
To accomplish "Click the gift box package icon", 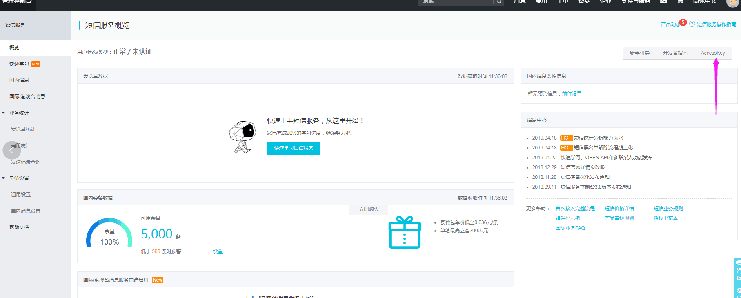I will tap(404, 233).
